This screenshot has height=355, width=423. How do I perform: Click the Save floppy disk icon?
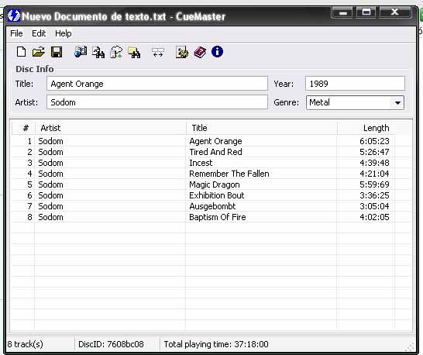coord(57,52)
